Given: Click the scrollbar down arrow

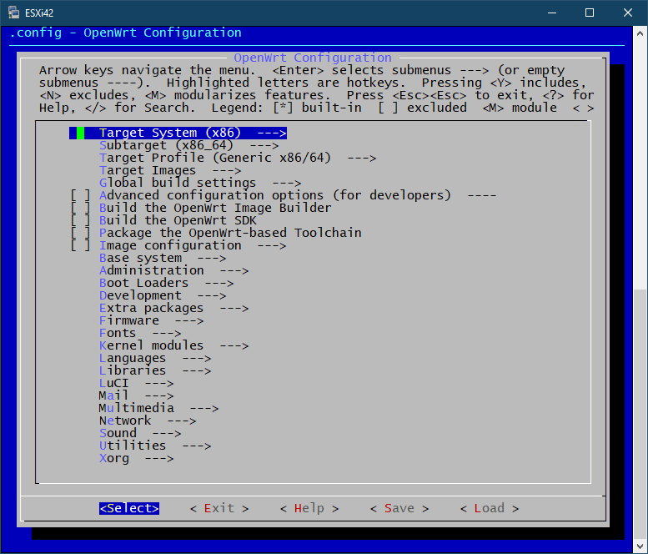Looking at the screenshot, I should pyautogui.click(x=640, y=546).
